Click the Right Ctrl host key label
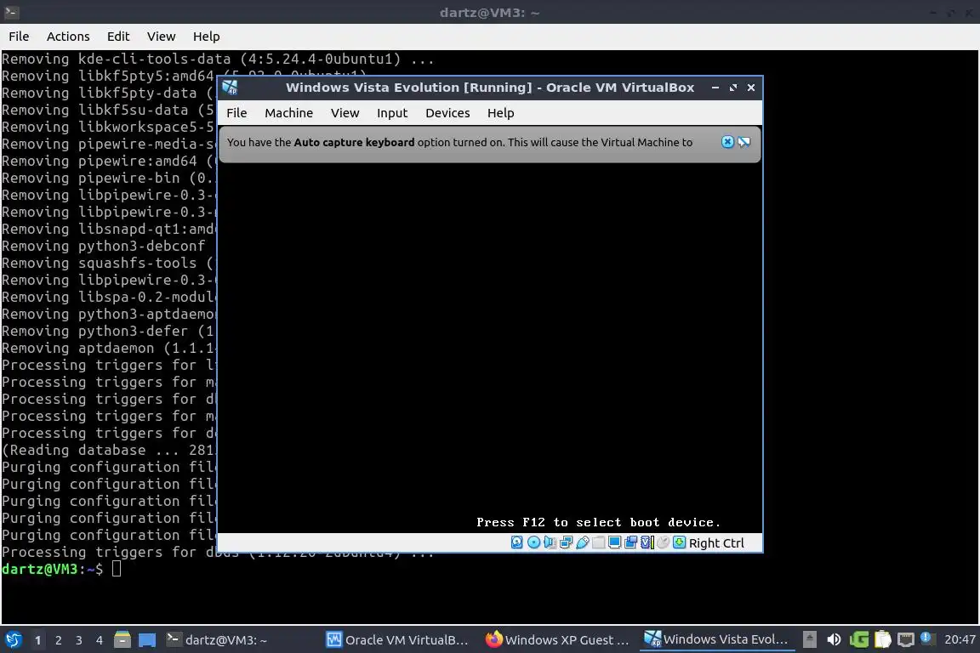Viewport: 980px width, 653px height. 716,543
